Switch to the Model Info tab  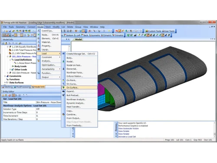click(x=38, y=87)
